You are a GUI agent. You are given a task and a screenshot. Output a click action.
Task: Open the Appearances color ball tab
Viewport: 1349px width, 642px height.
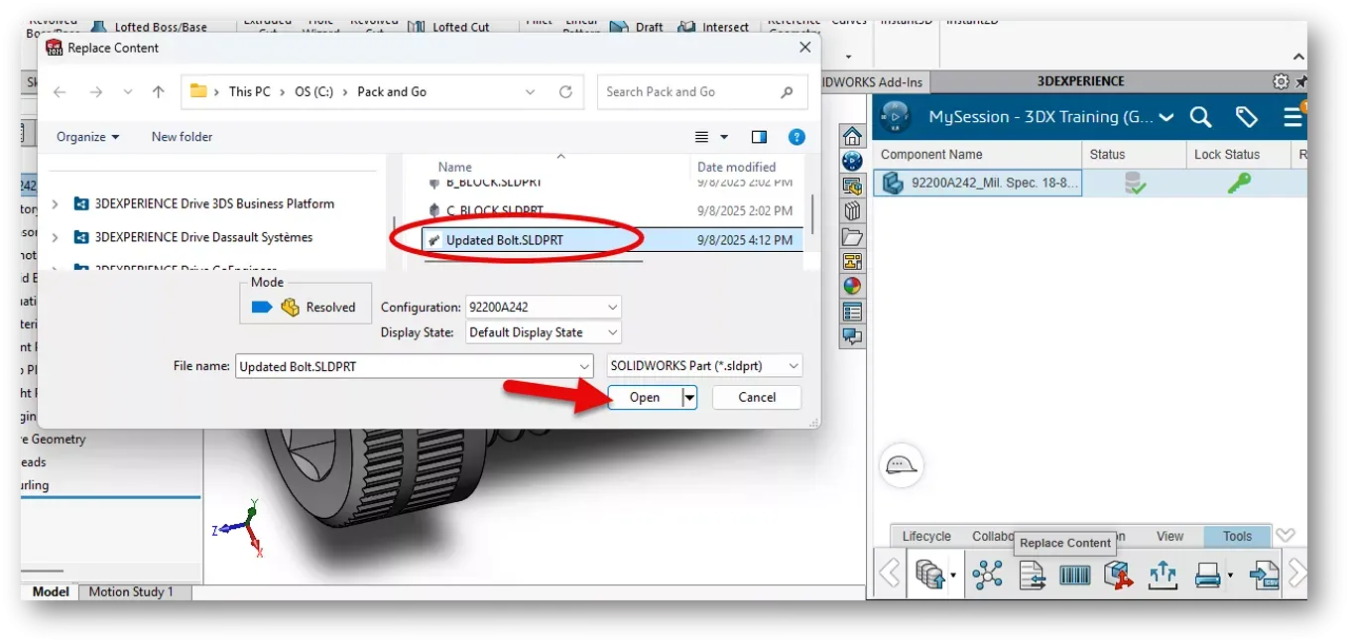pyautogui.click(x=852, y=286)
